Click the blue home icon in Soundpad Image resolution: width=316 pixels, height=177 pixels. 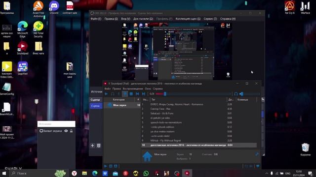[147, 156]
